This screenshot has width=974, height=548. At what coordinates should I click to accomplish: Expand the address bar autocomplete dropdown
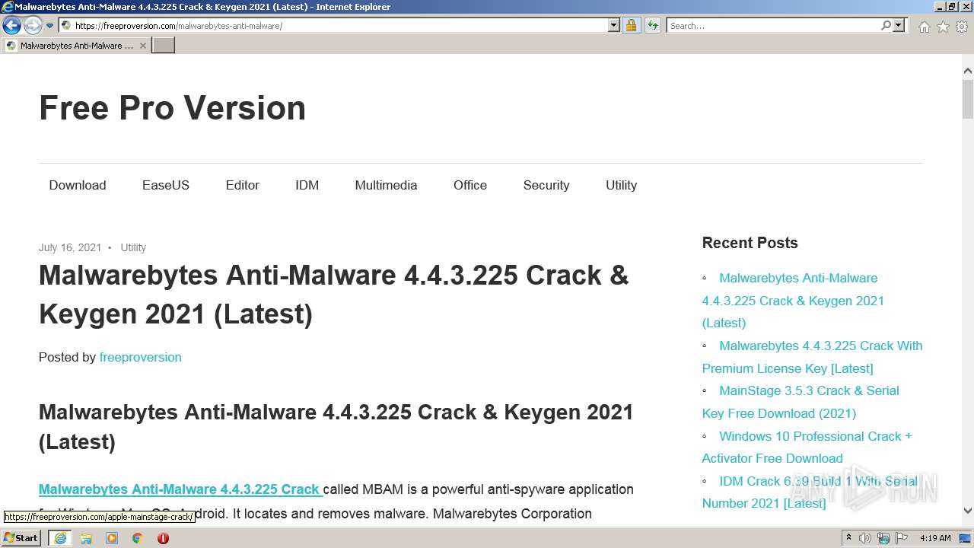pos(614,25)
